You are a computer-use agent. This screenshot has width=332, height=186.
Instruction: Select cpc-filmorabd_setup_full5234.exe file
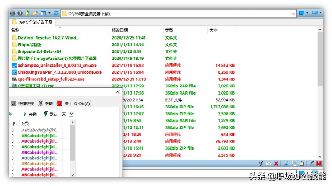click(x=51, y=79)
